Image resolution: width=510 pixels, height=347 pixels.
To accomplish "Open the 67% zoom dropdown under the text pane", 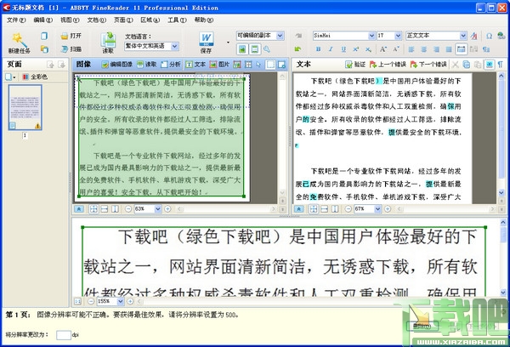I will click(x=377, y=209).
